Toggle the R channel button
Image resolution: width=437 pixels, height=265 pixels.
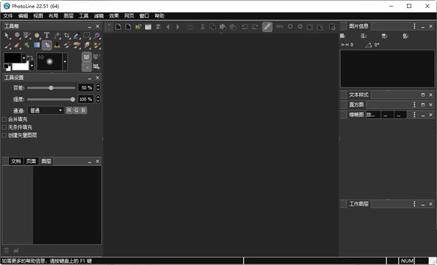pyautogui.click(x=69, y=111)
